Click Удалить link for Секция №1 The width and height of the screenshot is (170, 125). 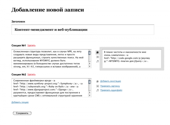coord(31,46)
